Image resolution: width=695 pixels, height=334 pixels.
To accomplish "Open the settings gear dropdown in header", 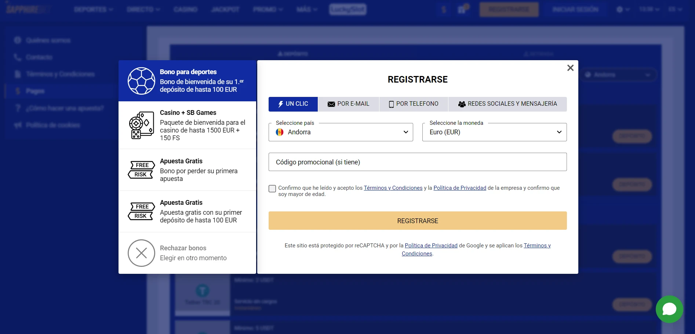I will (x=623, y=10).
